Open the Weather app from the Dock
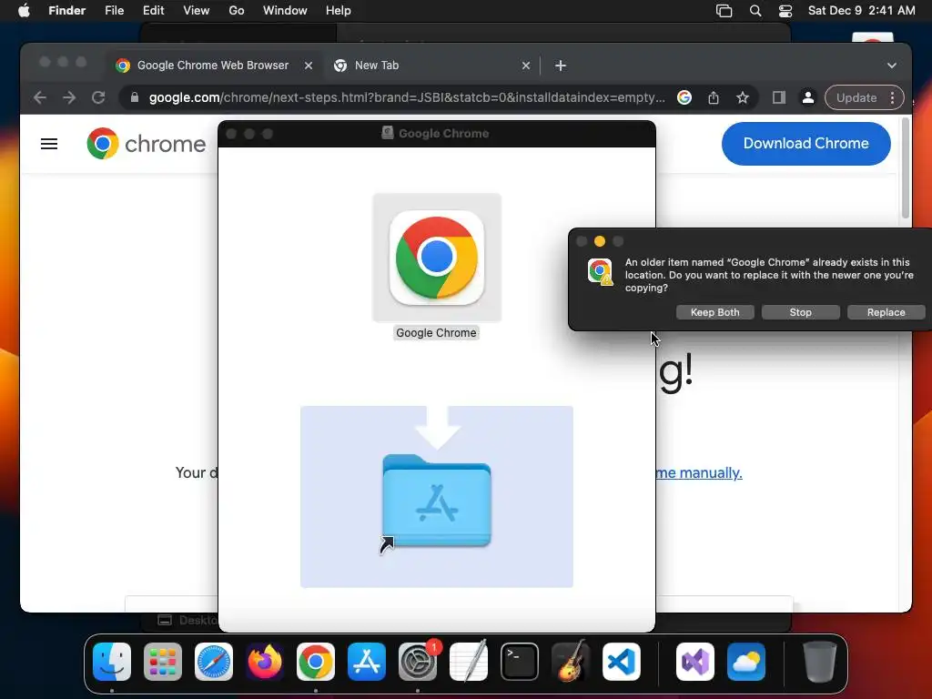 point(746,662)
